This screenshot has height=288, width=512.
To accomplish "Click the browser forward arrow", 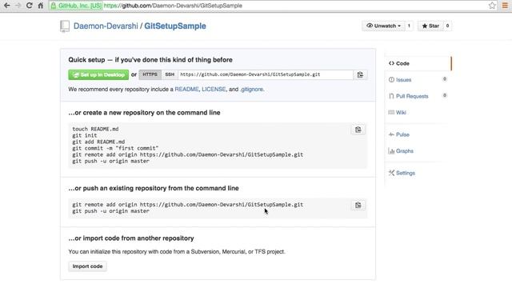I will tap(18, 6).
